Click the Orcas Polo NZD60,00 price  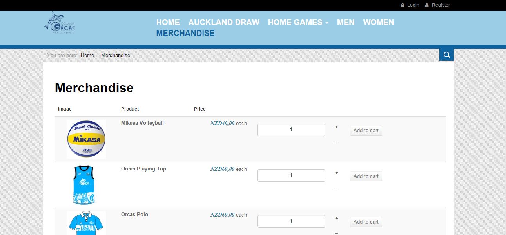click(x=222, y=215)
